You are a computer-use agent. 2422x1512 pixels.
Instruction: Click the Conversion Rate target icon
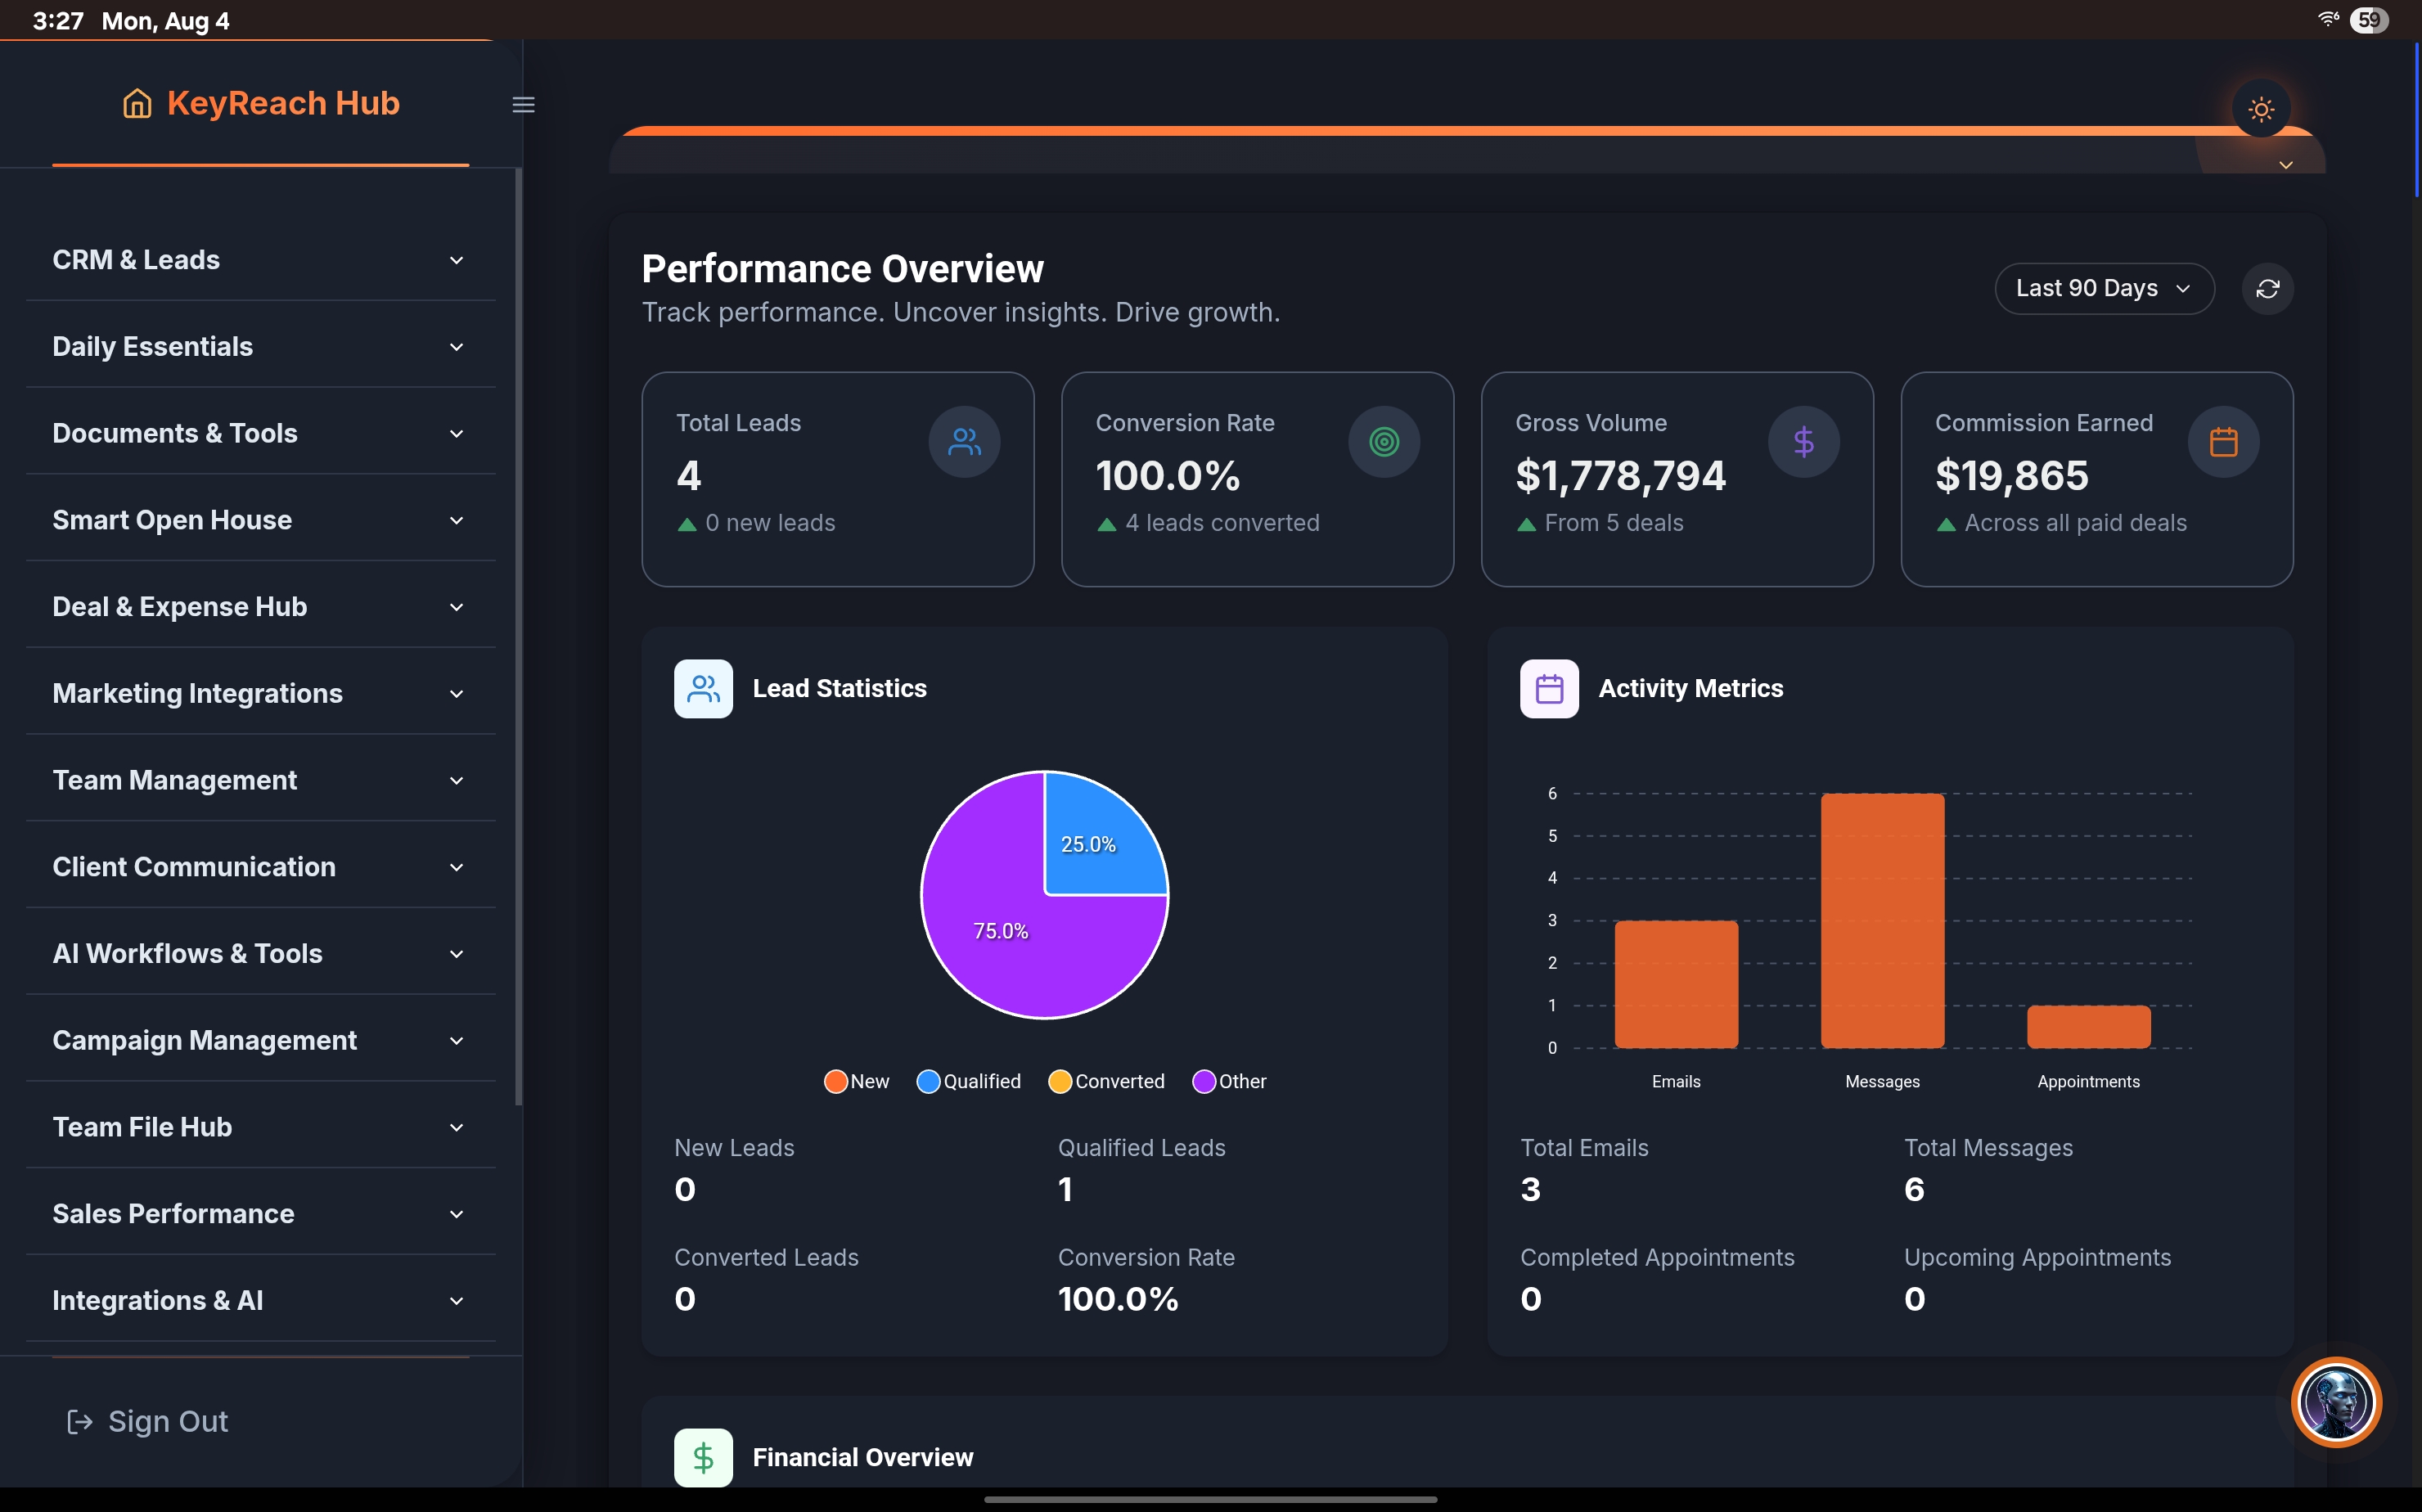point(1383,442)
